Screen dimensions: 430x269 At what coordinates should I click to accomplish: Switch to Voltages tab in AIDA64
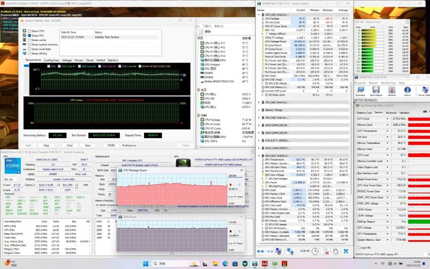click(x=67, y=60)
